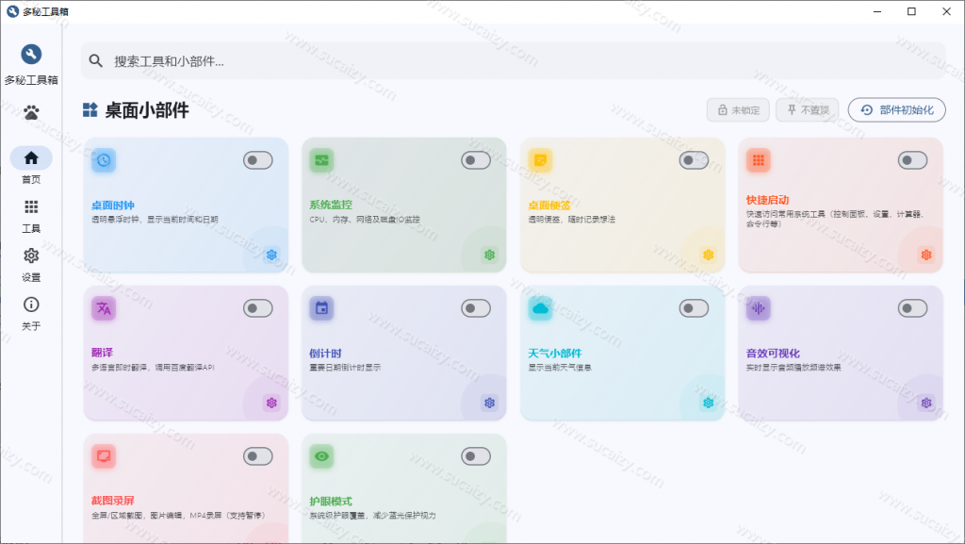Toggle the 系统监控 widget switch
The height and width of the screenshot is (544, 965).
[x=476, y=160]
